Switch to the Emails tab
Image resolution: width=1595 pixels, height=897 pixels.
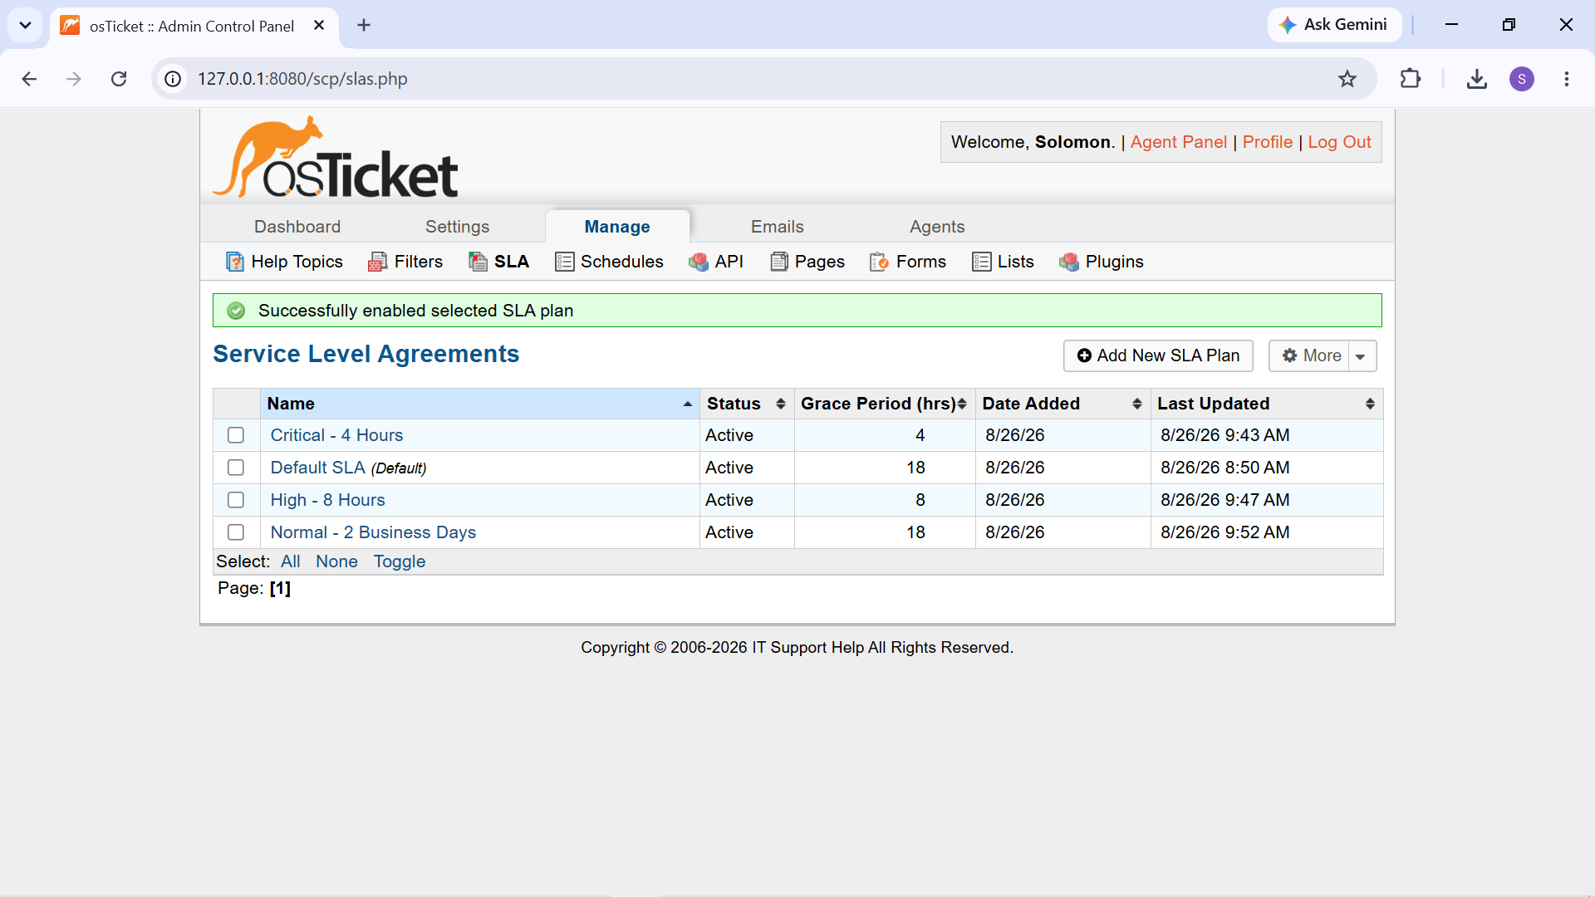[x=778, y=227]
